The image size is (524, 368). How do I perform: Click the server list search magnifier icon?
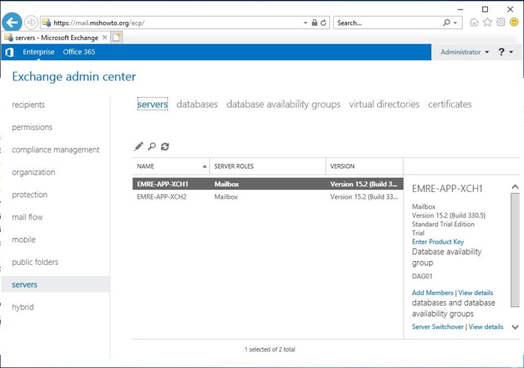tap(152, 147)
